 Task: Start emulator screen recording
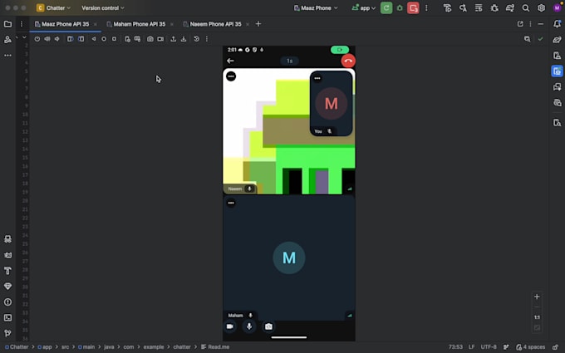[160, 39]
